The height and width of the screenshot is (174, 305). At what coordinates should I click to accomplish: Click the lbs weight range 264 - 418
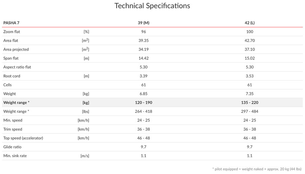coord(144,111)
